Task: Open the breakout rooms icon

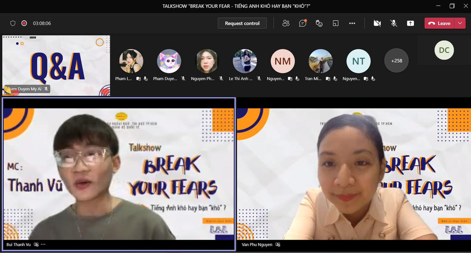Action: pos(335,23)
